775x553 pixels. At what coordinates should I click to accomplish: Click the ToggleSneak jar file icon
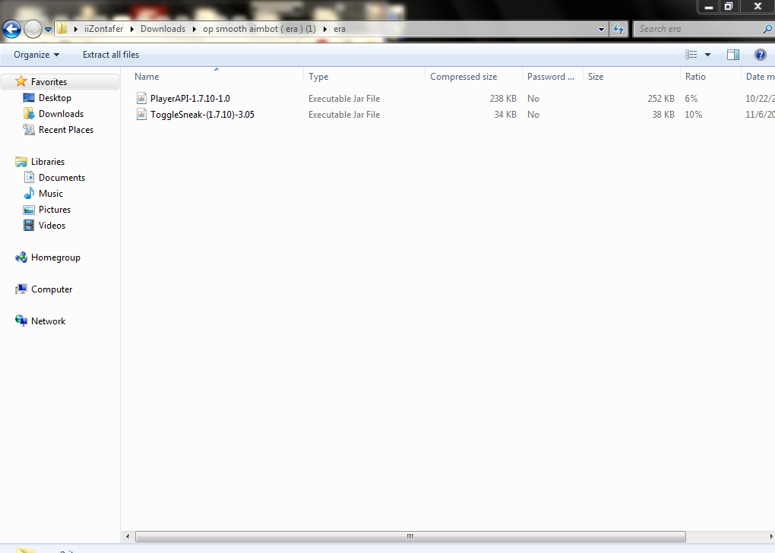[x=141, y=114]
